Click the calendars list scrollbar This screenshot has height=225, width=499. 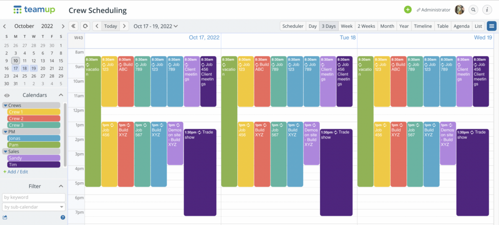pyautogui.click(x=65, y=134)
